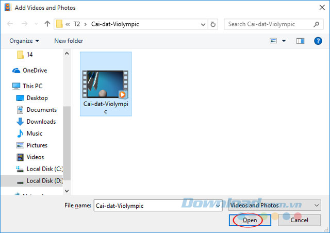
Task: Click New folder in toolbar
Action: pyautogui.click(x=69, y=41)
